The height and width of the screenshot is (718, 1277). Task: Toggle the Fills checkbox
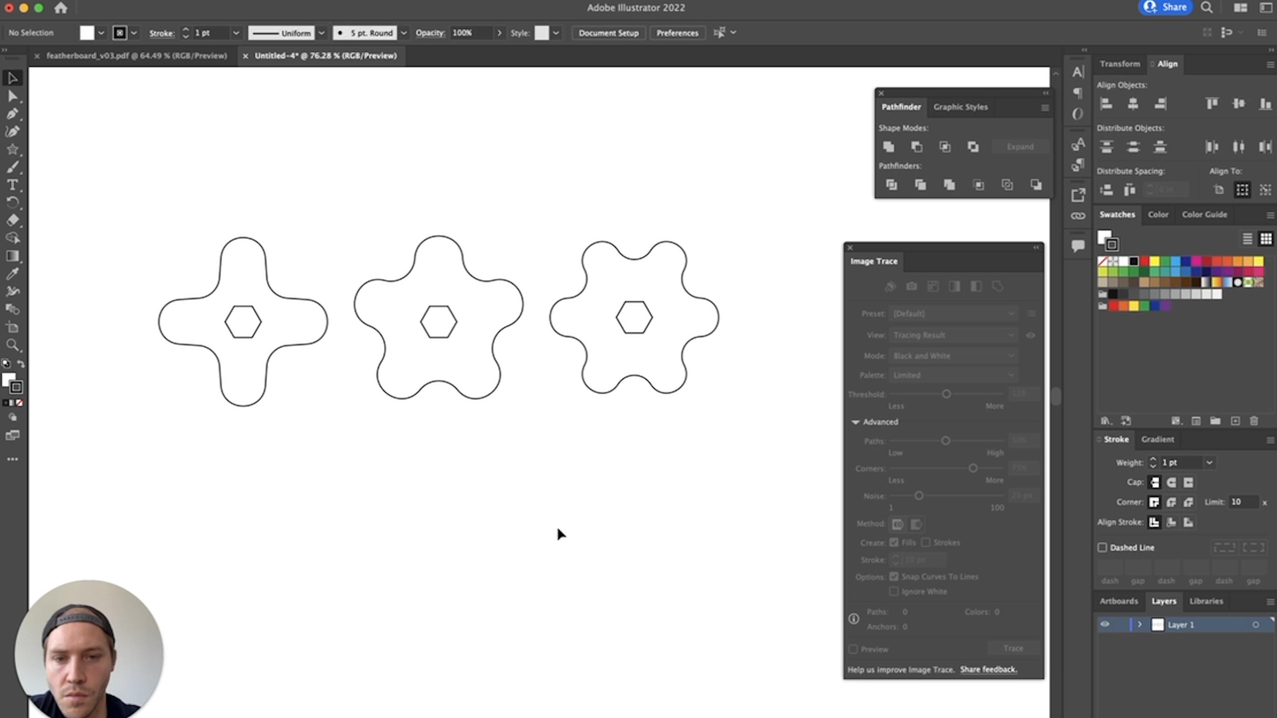894,542
